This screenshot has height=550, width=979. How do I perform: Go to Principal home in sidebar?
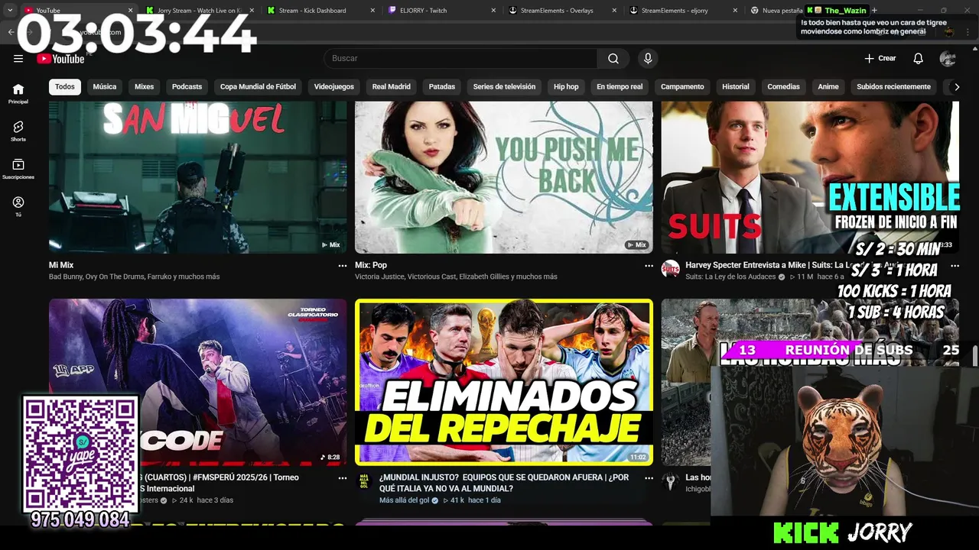[18, 93]
